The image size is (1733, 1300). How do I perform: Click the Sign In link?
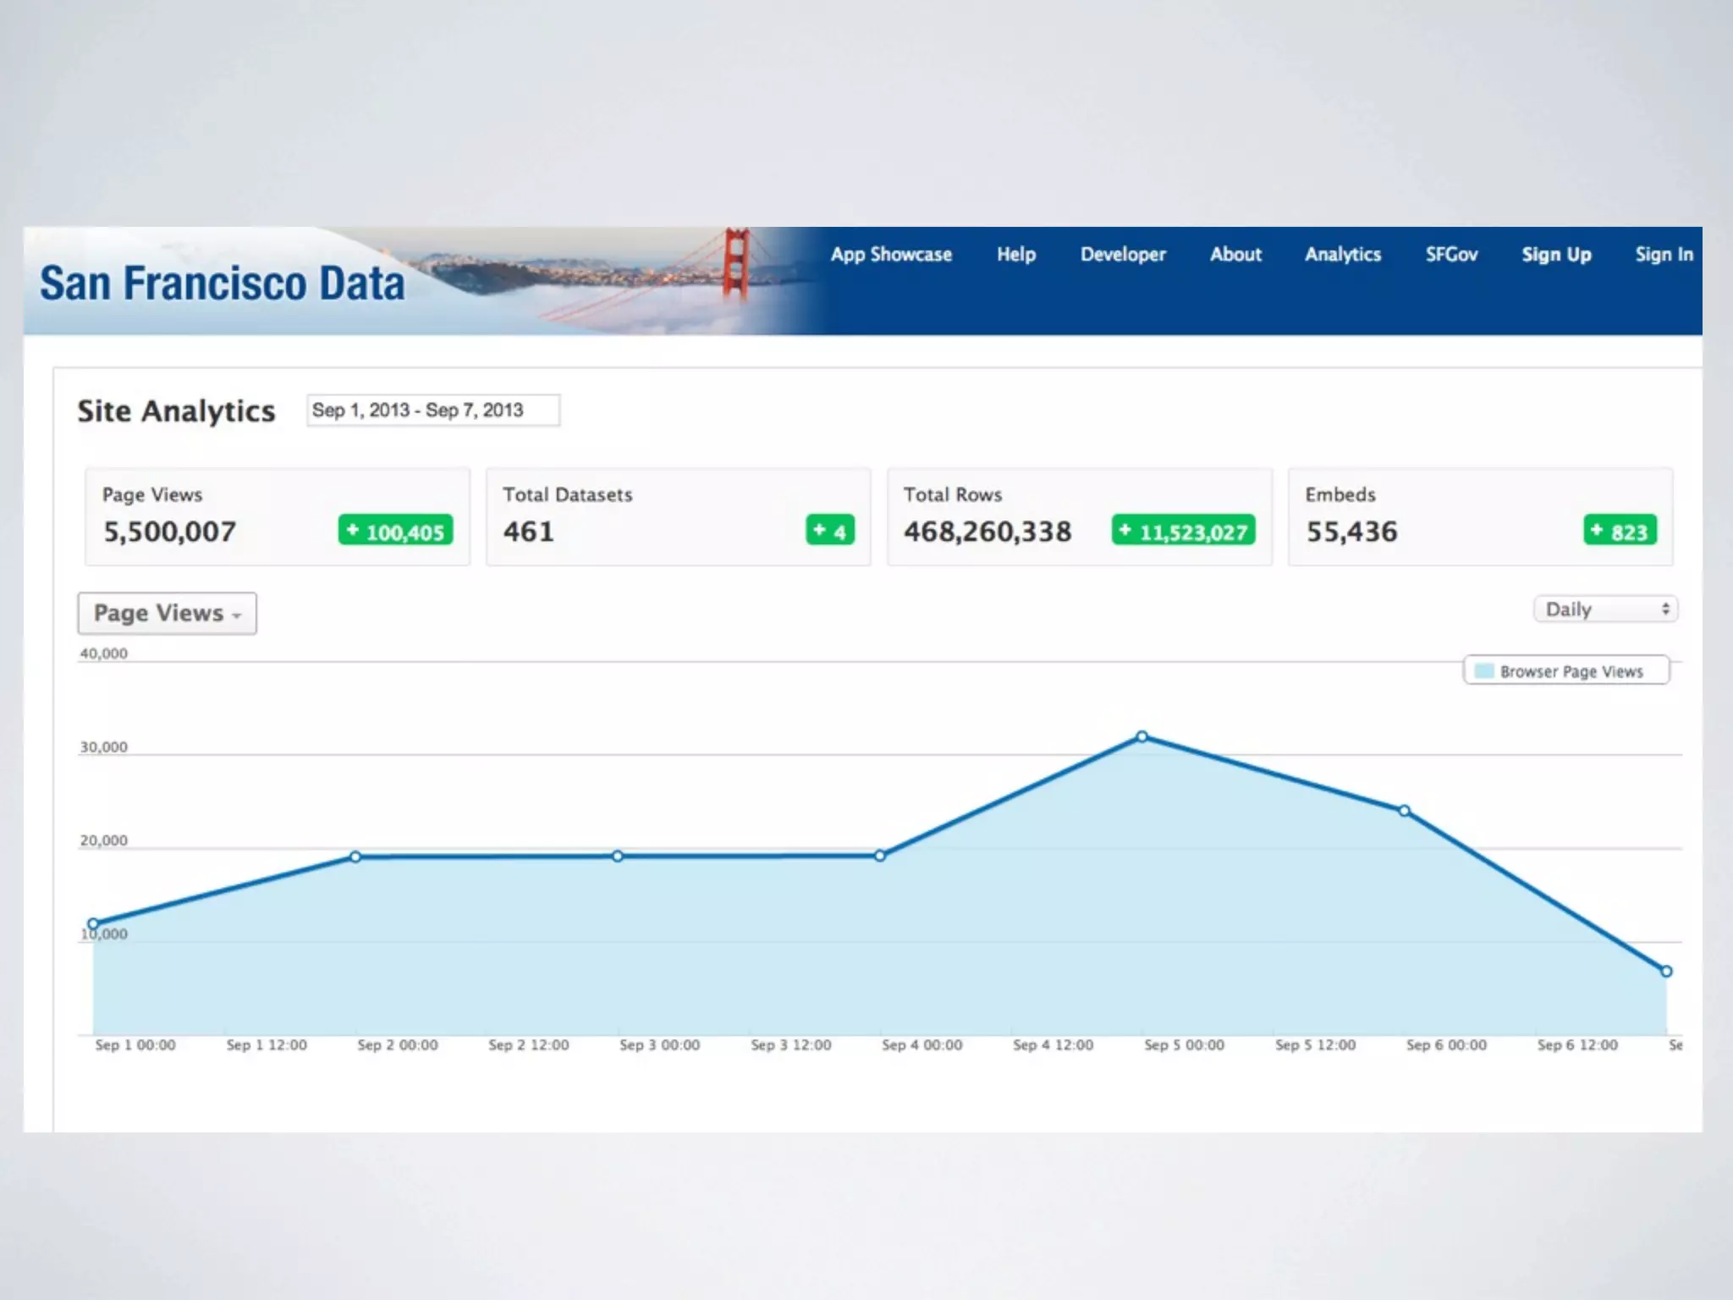click(x=1663, y=255)
